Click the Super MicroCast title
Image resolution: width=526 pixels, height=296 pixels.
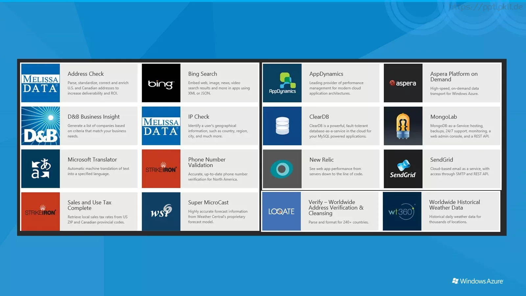(x=208, y=203)
